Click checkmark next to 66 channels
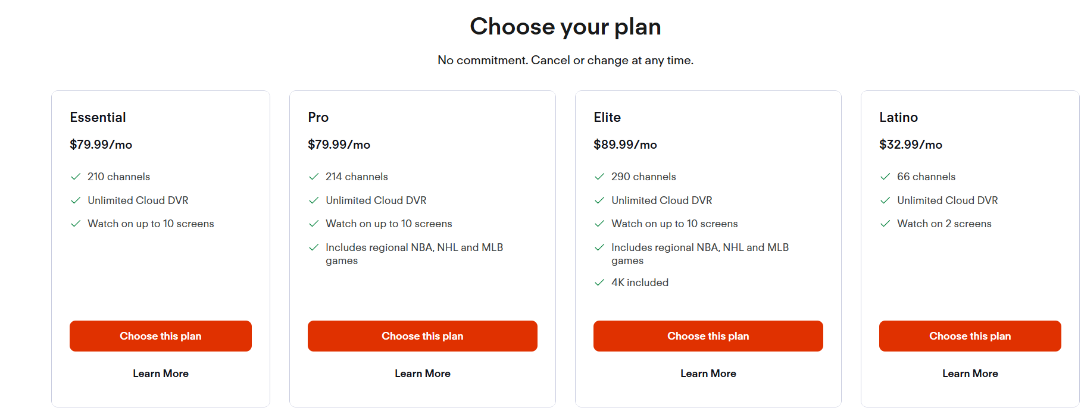The image size is (1081, 411). [x=885, y=177]
